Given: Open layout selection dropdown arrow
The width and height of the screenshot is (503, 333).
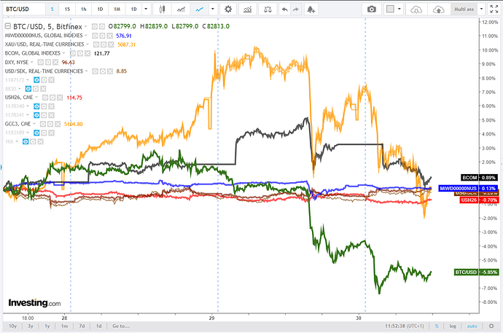Looking at the screenshot, I should (399, 9).
